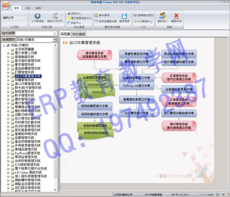Click the search magnifier in 程式搜尋

[55, 34]
